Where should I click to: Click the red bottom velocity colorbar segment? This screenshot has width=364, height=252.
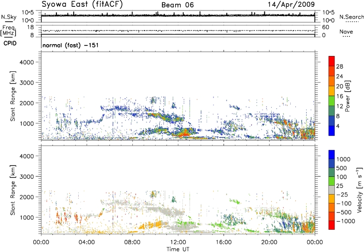332,225
